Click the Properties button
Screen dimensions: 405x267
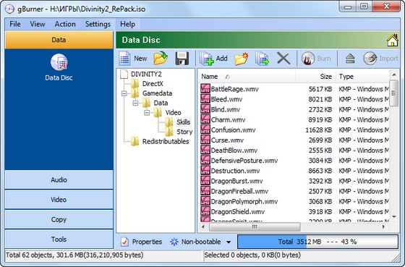142,242
